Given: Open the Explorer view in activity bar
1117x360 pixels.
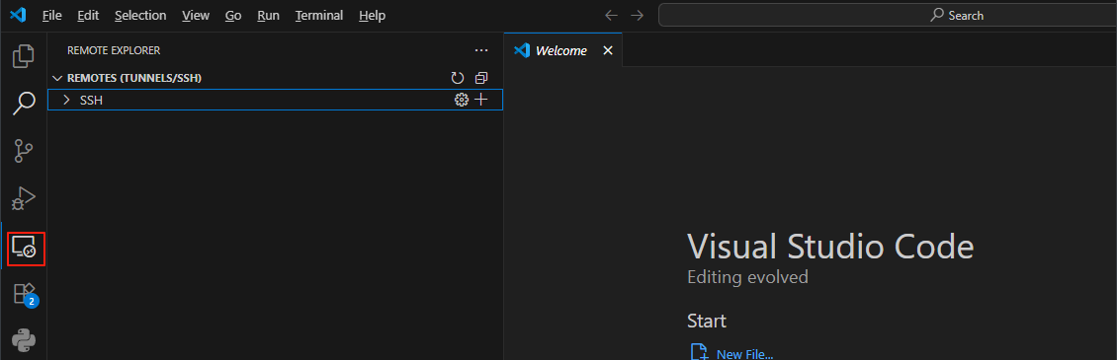Looking at the screenshot, I should coord(24,57).
